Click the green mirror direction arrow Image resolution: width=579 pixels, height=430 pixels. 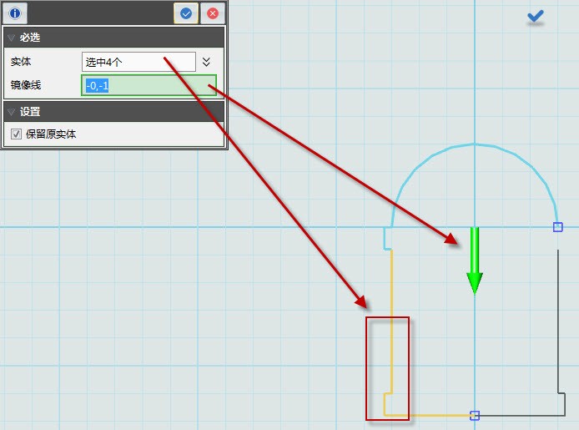475,261
